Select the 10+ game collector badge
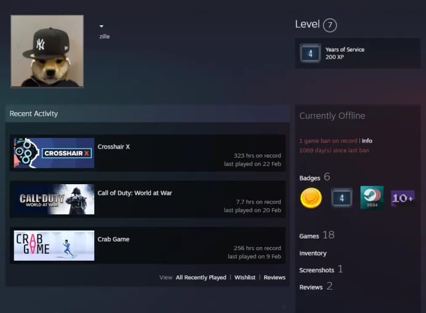This screenshot has width=426, height=313. click(403, 198)
